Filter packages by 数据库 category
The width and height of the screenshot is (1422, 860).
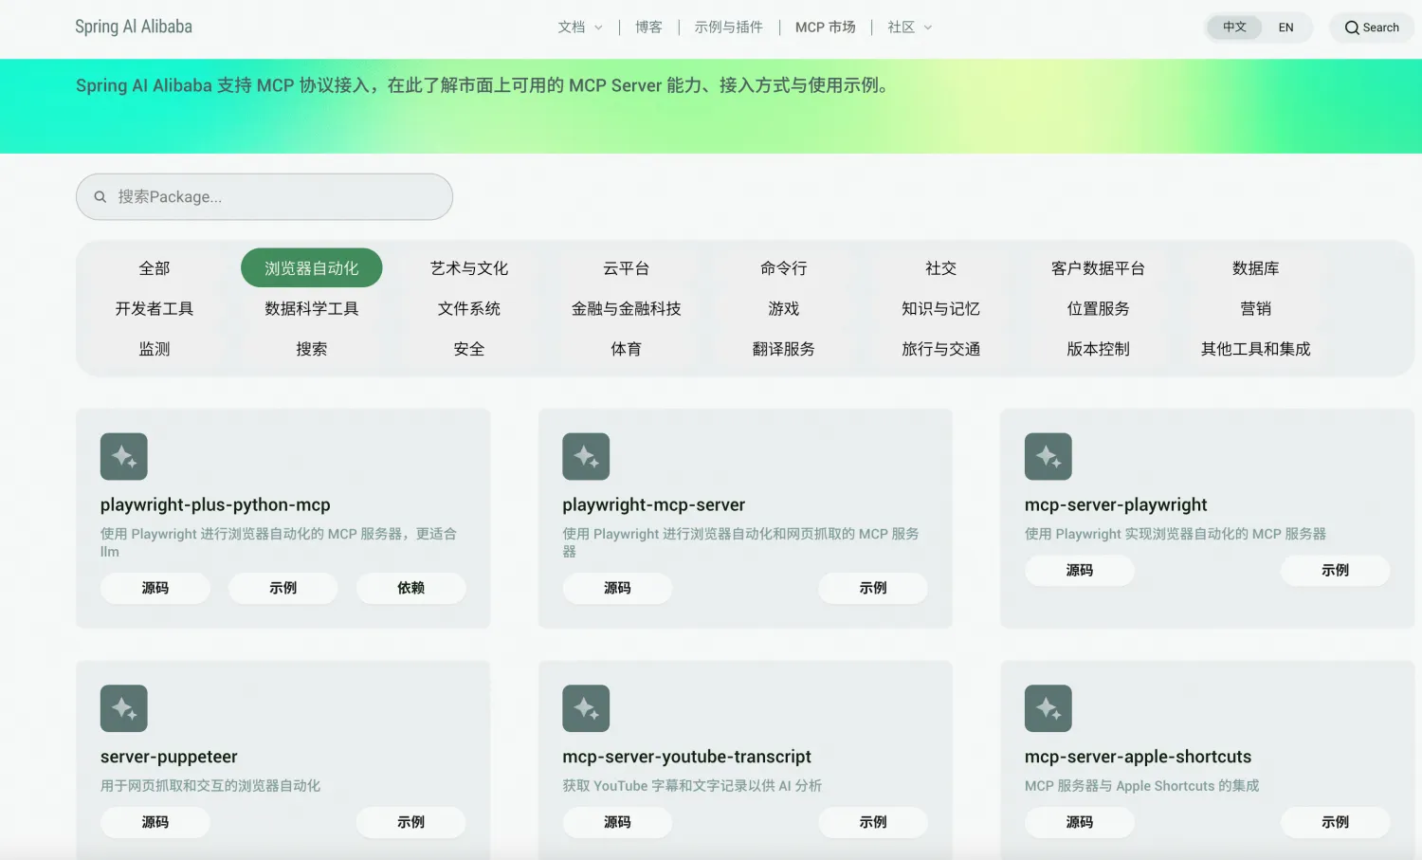click(x=1255, y=268)
